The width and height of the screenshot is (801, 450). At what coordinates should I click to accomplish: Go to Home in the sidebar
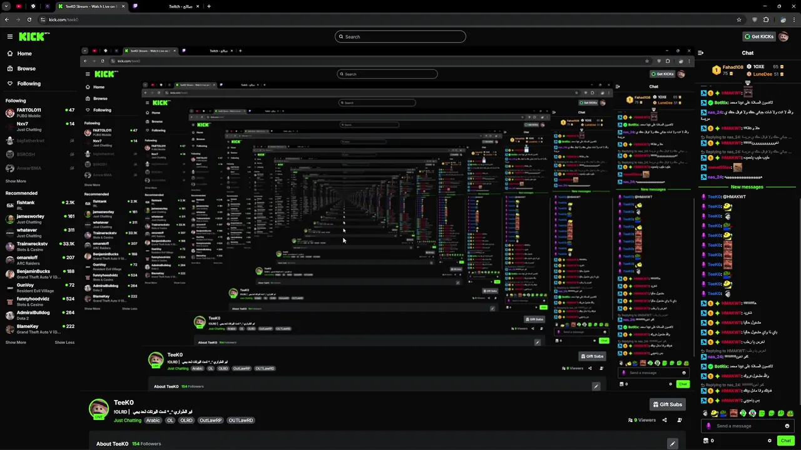tap(24, 54)
